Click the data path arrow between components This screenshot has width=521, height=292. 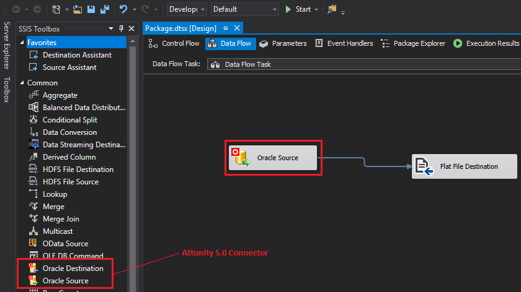[x=365, y=162]
